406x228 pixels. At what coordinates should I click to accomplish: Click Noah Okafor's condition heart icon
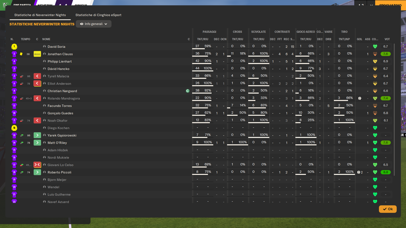tap(375, 121)
